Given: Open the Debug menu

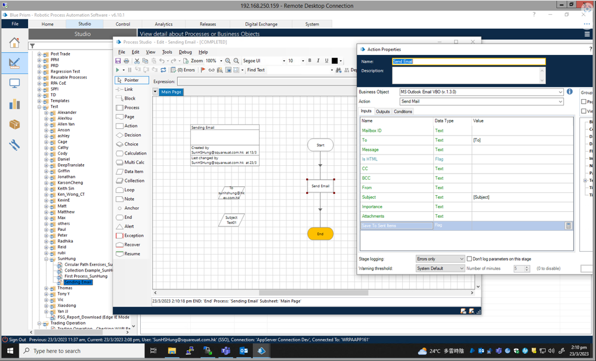Looking at the screenshot, I should point(186,52).
